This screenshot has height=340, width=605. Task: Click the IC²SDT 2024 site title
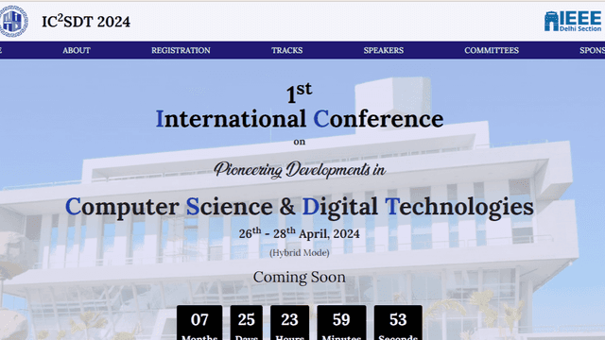86,22
